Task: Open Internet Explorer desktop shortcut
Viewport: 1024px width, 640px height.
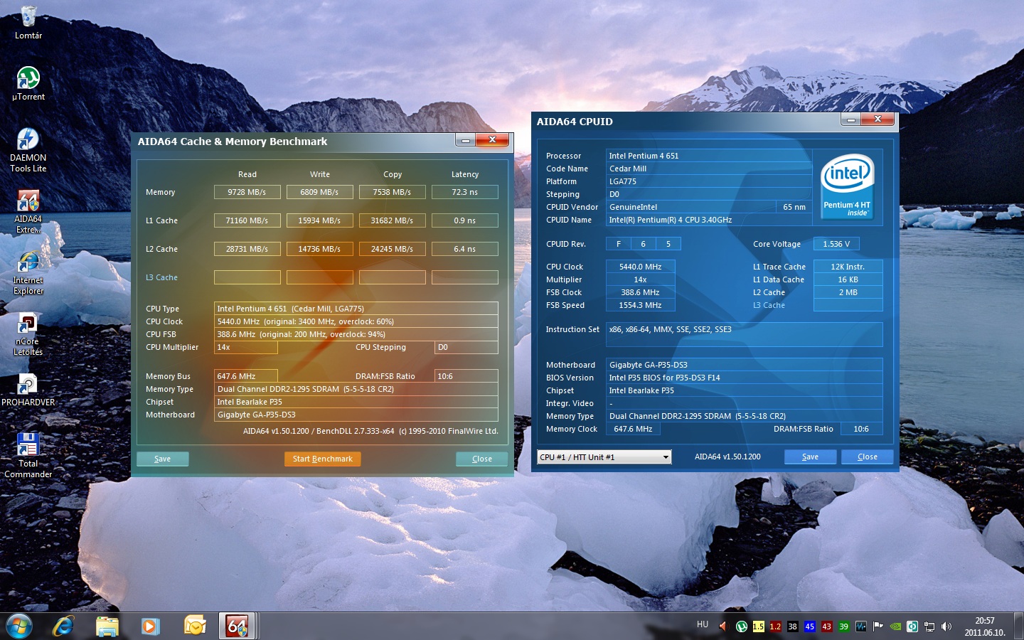Action: 28,272
